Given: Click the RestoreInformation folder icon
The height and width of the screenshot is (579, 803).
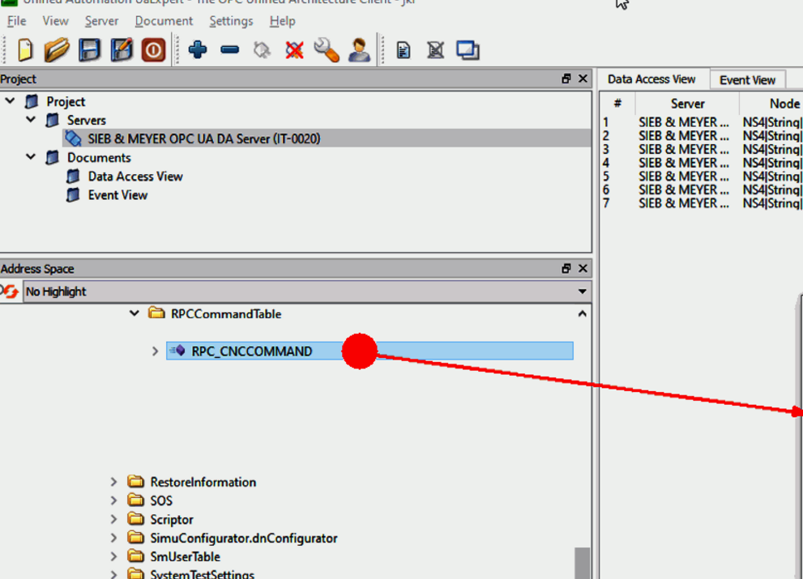Looking at the screenshot, I should pos(135,482).
